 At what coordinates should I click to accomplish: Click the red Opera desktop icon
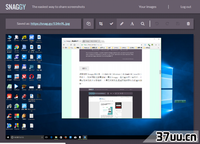tap(32, 77)
